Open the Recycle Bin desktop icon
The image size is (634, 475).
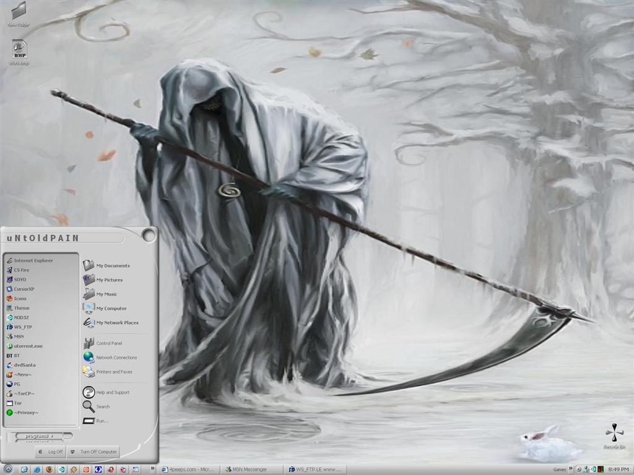point(614,435)
